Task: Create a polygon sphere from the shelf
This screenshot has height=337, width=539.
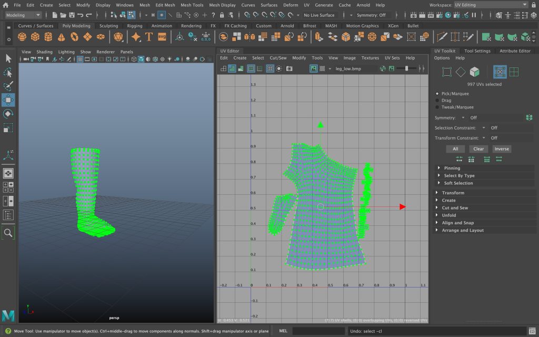Action: point(22,37)
